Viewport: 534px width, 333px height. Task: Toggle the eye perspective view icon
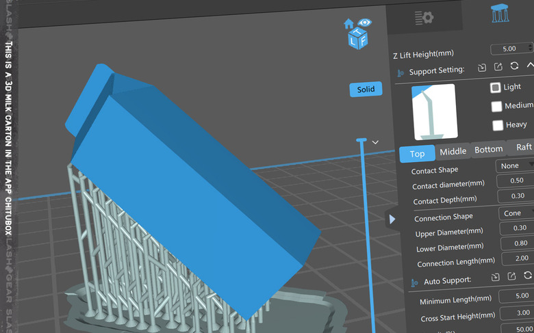[364, 23]
